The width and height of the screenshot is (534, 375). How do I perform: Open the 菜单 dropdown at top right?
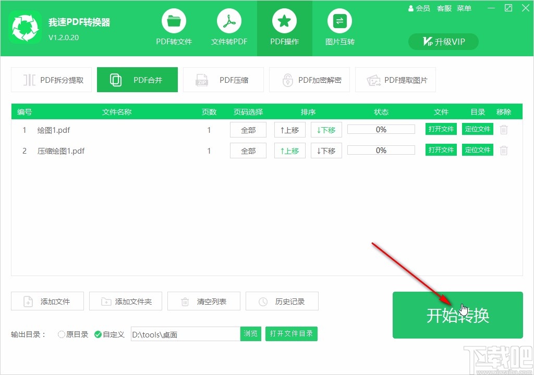point(464,8)
